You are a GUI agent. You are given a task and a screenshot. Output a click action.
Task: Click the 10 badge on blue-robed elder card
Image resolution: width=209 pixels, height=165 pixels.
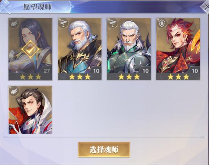pos(96,71)
